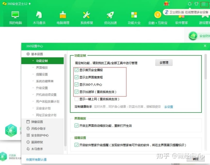Click the upgrade arrow next to 360安全卫士12
The image size is (210, 165).
(x=30, y=4)
